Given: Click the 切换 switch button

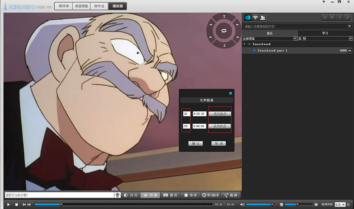Looking at the screenshot, I should [x=150, y=195].
